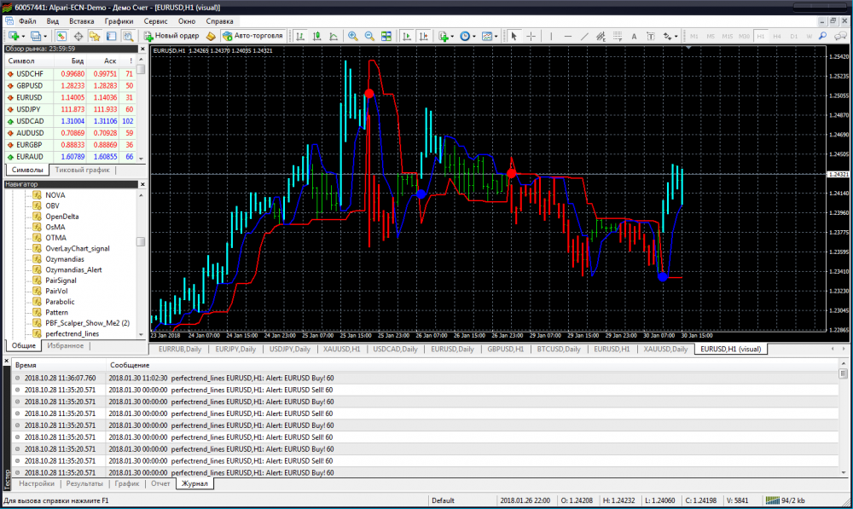
Task: Select the vertical line drawing tool
Action: [551, 36]
